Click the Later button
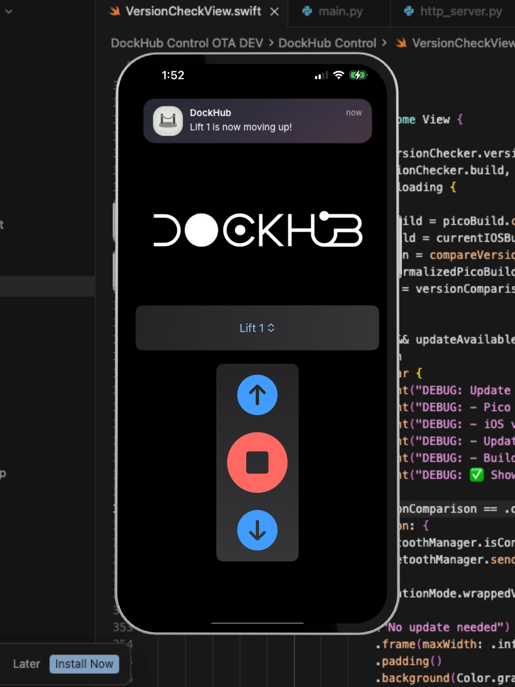Viewport: 515px width, 687px height. 26,664
